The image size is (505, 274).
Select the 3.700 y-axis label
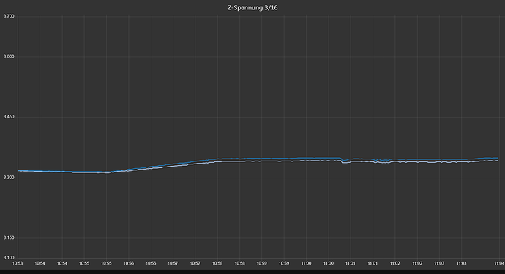coord(9,16)
